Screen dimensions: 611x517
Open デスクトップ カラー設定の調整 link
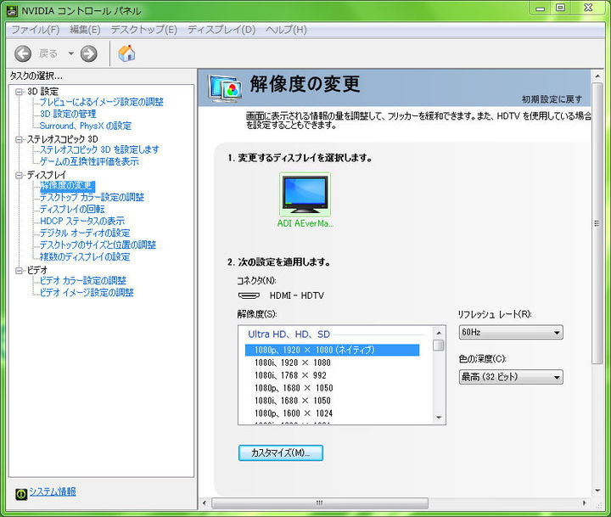92,197
